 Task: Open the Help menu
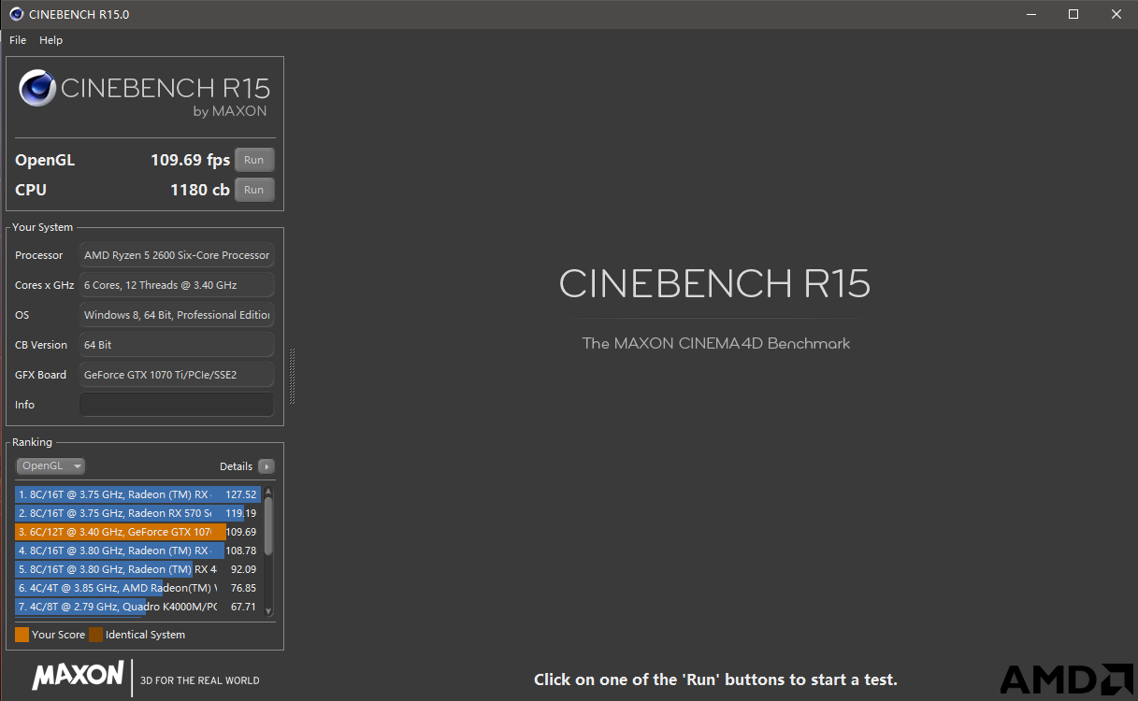[x=50, y=40]
